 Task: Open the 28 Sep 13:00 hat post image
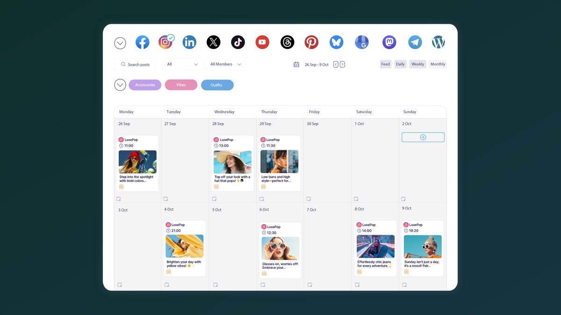click(x=232, y=162)
